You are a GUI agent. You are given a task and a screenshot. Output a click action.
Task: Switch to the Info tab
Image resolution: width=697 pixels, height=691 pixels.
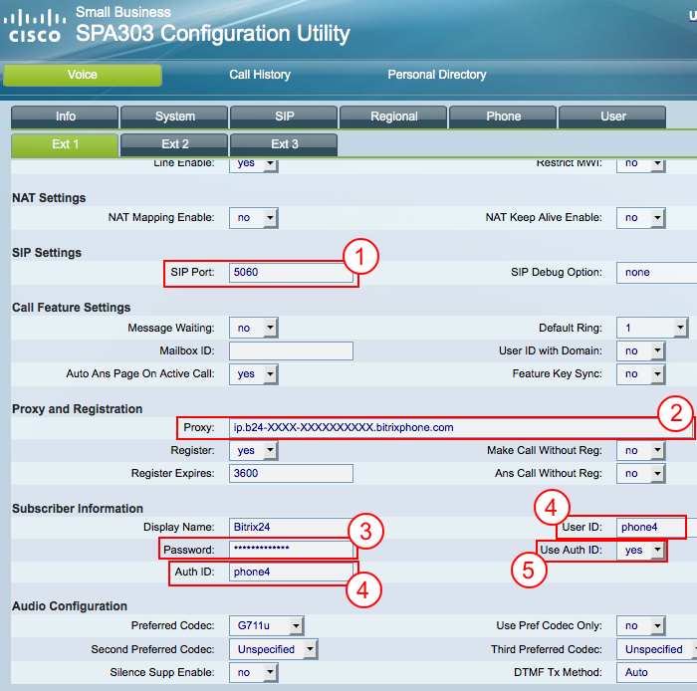pos(65,116)
